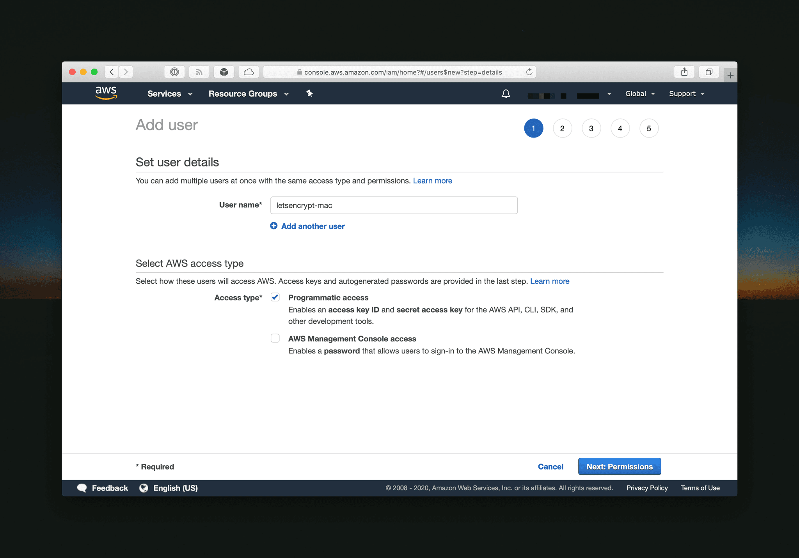Click the iCloud tabs icon in the browser toolbar
Viewport: 799px width, 558px height.
(x=249, y=72)
